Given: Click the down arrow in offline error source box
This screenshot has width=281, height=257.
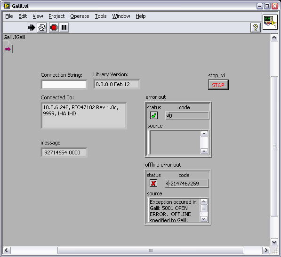Looking at the screenshot, I should point(204,219).
